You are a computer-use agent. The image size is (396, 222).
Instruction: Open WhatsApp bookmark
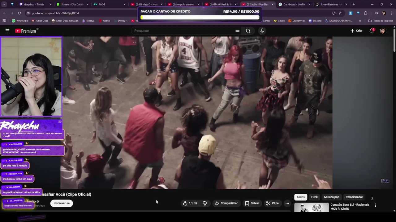20,21
